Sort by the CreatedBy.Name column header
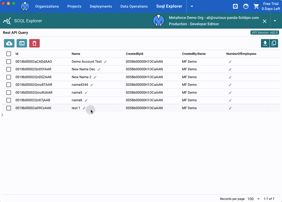Viewport: 282px width, 202px height. coord(194,54)
